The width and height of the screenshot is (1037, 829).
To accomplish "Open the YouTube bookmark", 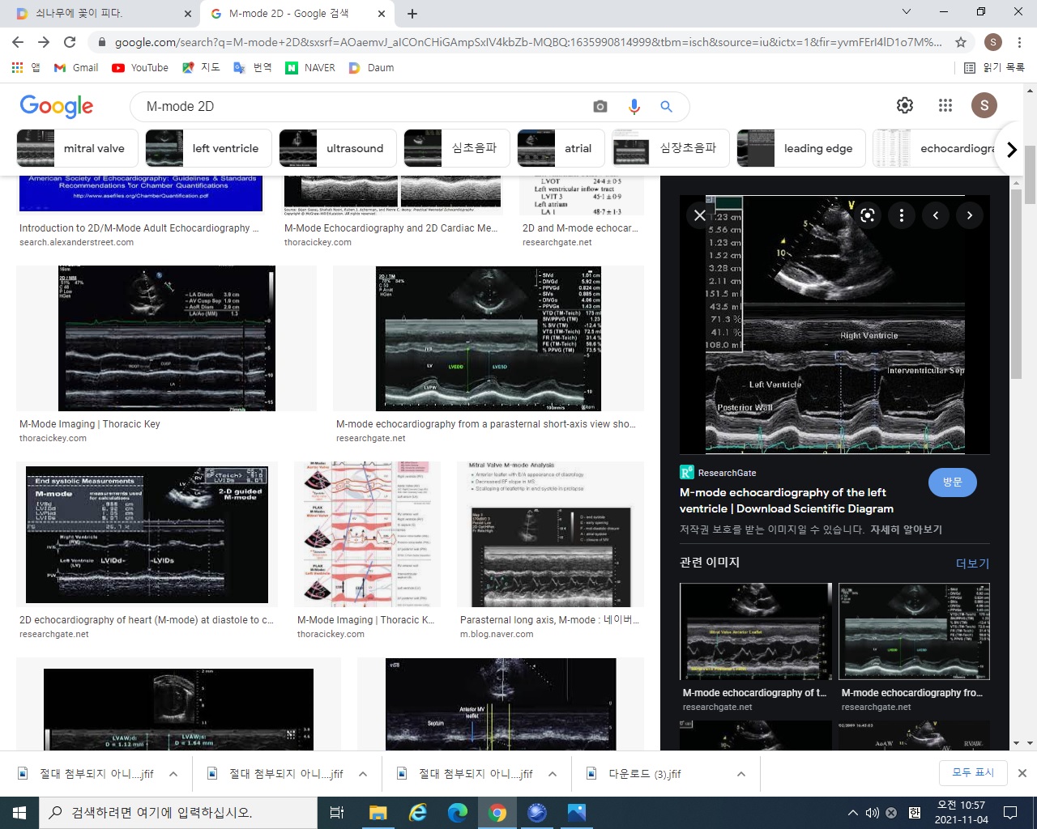I will coord(140,68).
